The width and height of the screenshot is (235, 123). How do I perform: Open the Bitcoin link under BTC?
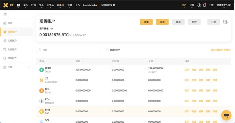point(48,92)
